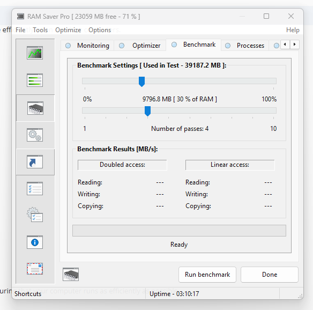Select the Benchmark RAM chip sidebar icon
This screenshot has height=310, width=313.
35,108
